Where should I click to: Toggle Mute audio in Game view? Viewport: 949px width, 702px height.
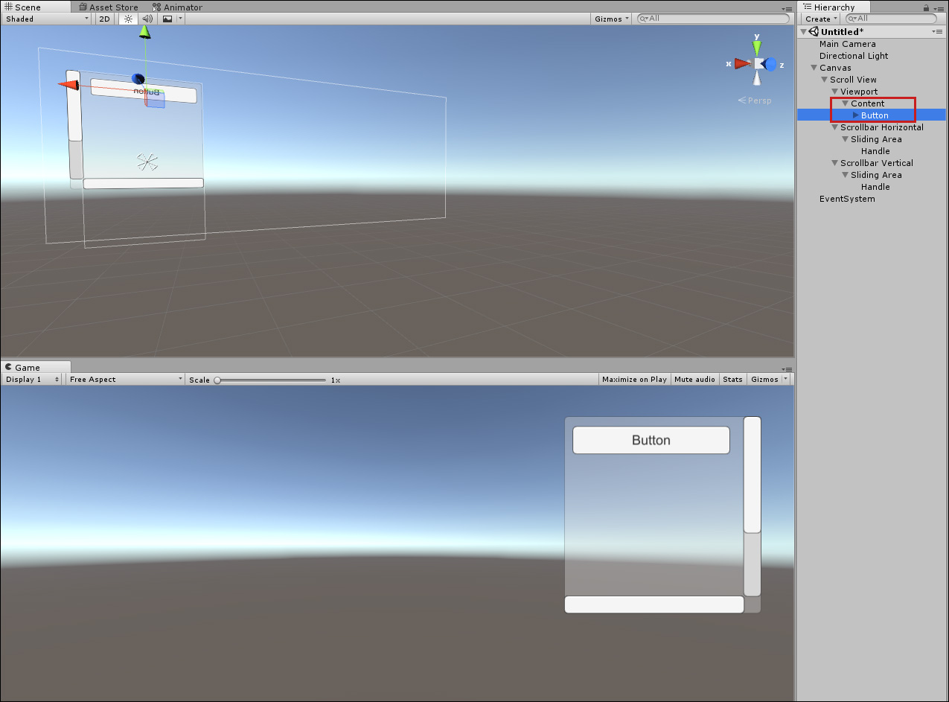(x=694, y=379)
